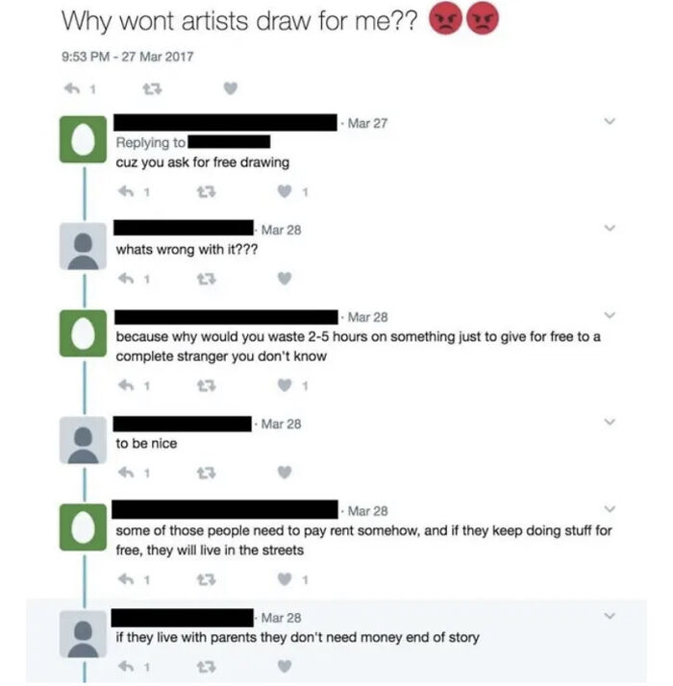
Task: Like the "to be nice" reply
Action: [285, 472]
